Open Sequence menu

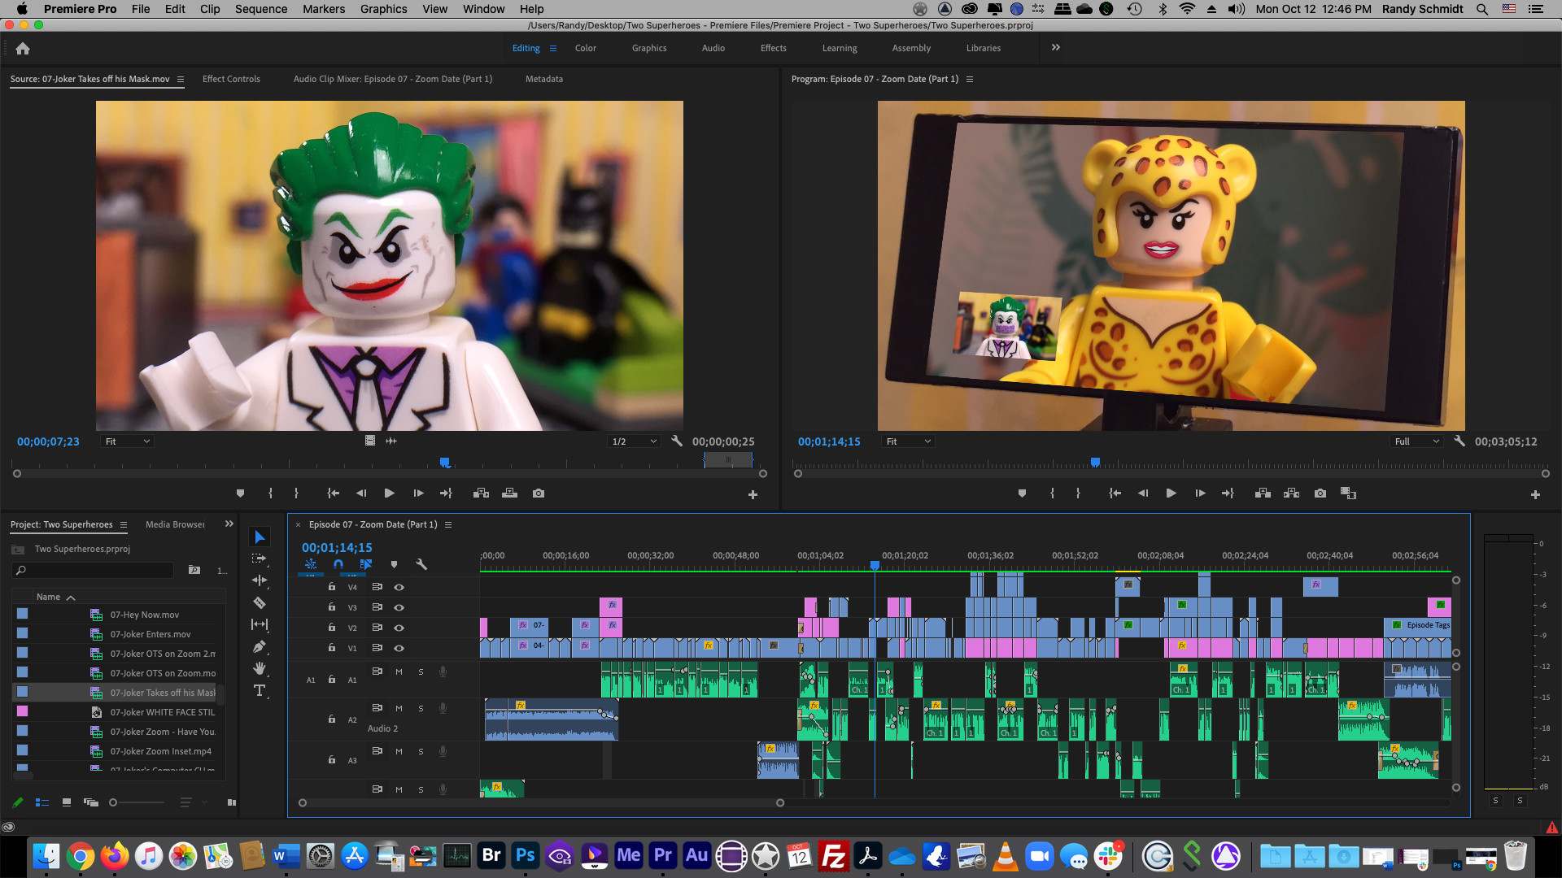[261, 9]
